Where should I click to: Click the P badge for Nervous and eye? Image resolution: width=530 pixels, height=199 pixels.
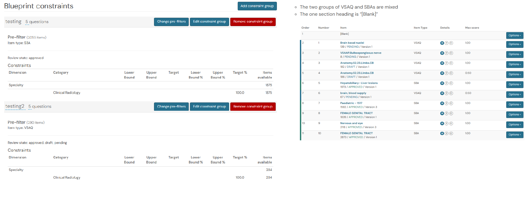click(446, 123)
